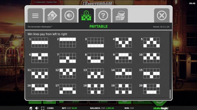
Task: Select win line 12 diagram
Action: (68, 74)
